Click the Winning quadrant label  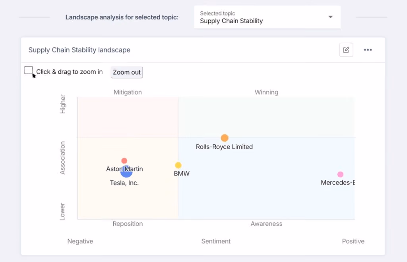(267, 92)
